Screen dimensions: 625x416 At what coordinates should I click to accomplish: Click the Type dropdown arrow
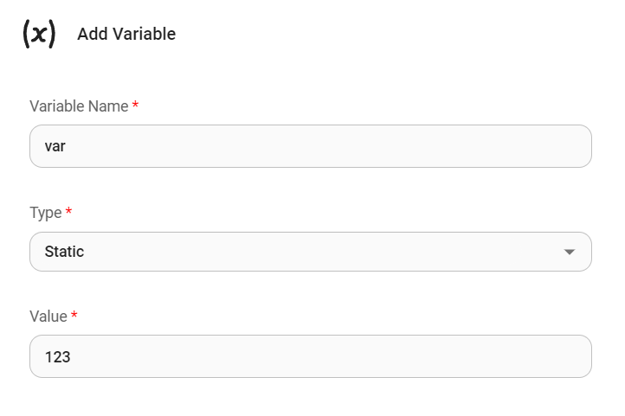pyautogui.click(x=569, y=252)
